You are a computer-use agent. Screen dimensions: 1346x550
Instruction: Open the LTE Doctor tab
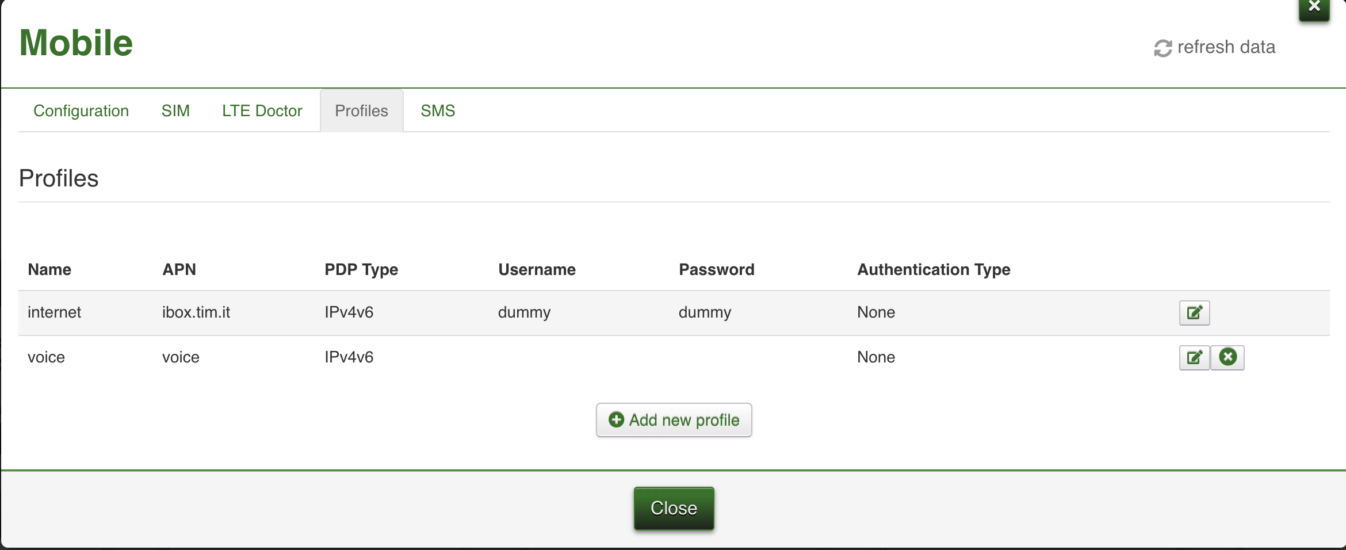coord(262,110)
